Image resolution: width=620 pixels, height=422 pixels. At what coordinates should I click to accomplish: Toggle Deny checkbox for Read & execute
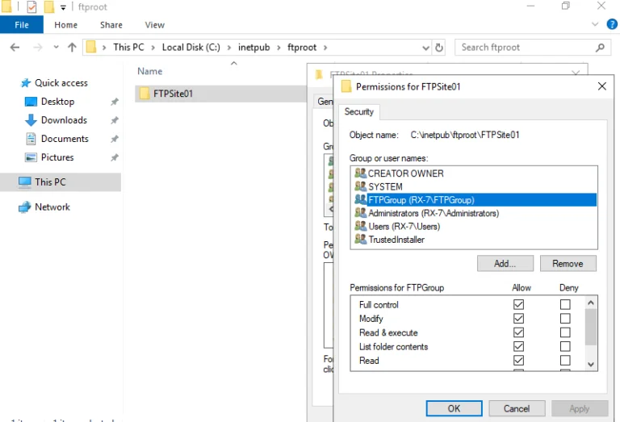click(x=565, y=332)
